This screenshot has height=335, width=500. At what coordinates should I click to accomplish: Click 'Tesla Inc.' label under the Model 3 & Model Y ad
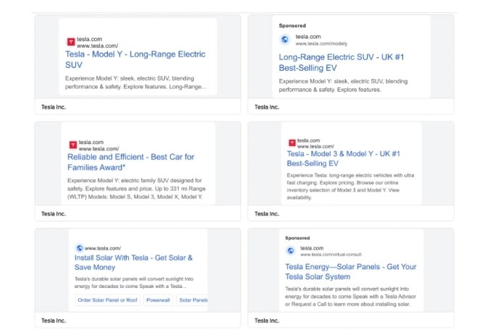pyautogui.click(x=267, y=214)
